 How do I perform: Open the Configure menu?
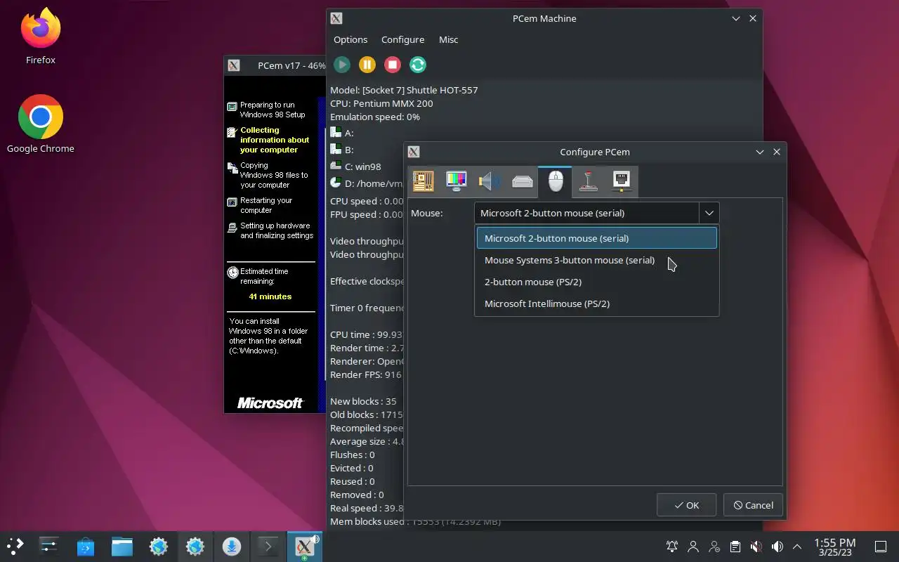[x=402, y=39]
